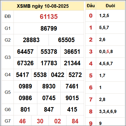The width and height of the screenshot is (126, 126).
Task: Click G5 number 0986
Action: [25, 98]
